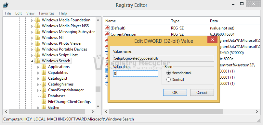Click the Value name field SetupCompletedSuccessfully
The height and width of the screenshot is (125, 263).
tap(164, 58)
